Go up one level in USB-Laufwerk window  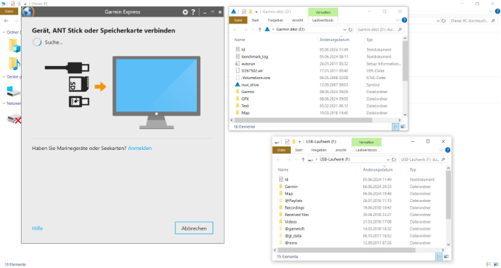click(303, 160)
